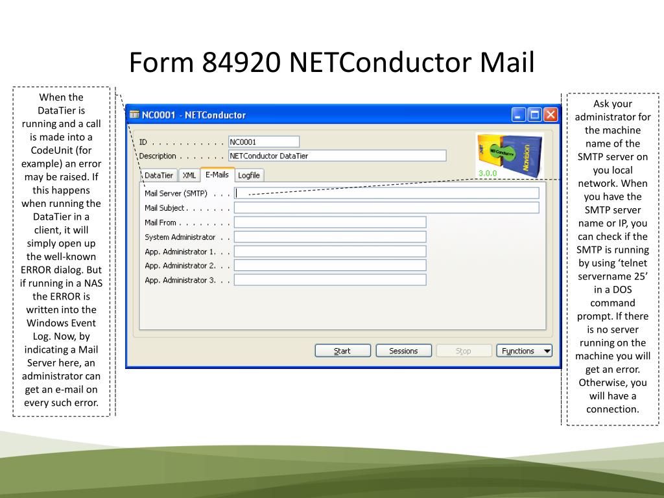Image resolution: width=664 pixels, height=498 pixels.
Task: Click the slide title 'Form 84920 NETConductor Mail'
Action: pyautogui.click(x=331, y=62)
